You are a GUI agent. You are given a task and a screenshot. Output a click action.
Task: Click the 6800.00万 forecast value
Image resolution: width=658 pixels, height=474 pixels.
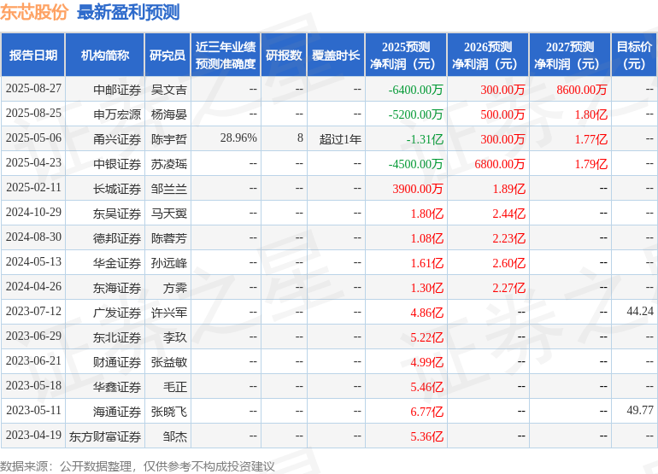coord(499,164)
